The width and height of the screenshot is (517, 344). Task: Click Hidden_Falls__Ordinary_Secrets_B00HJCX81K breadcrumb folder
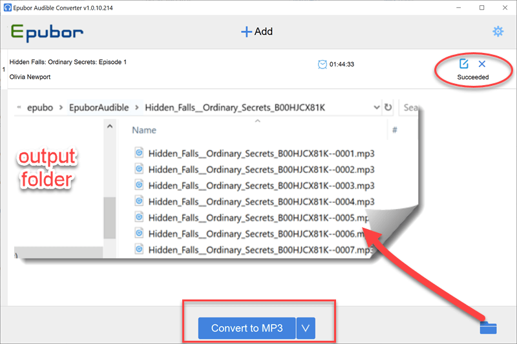(x=235, y=108)
